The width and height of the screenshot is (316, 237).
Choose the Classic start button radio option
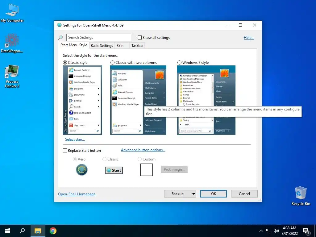point(104,159)
